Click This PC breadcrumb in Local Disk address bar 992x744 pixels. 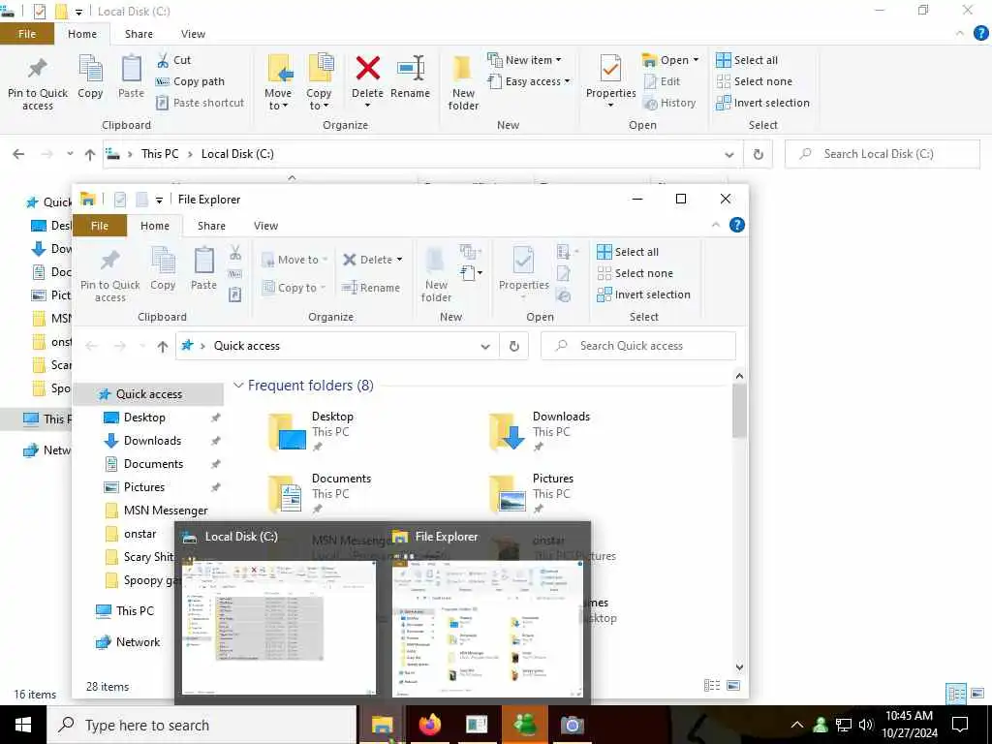point(160,154)
